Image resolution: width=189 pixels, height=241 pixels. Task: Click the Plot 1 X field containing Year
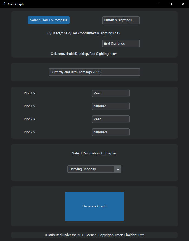point(110,93)
